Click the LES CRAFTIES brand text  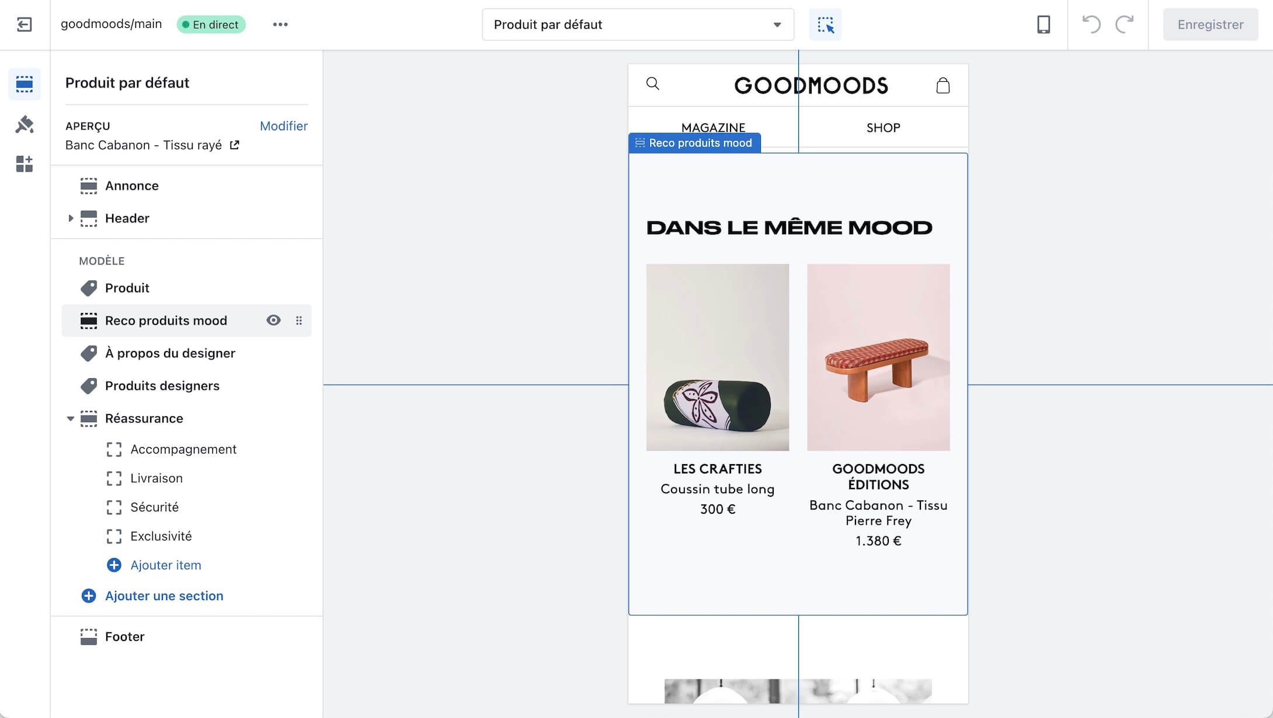[718, 469]
